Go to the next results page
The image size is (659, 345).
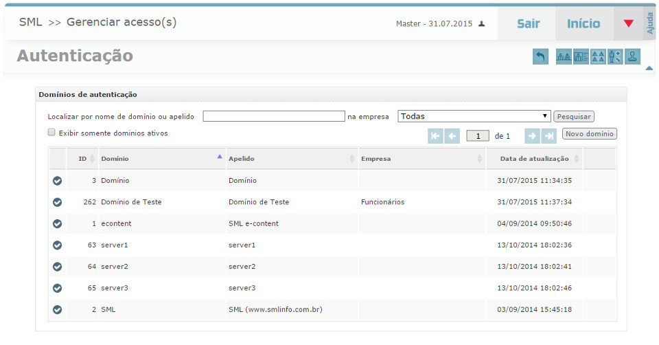(532, 136)
